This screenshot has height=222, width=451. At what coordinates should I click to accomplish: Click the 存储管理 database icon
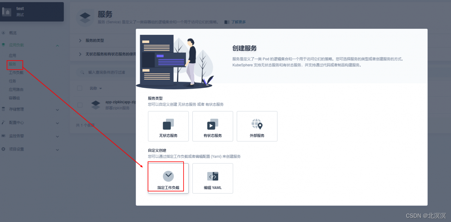4,109
